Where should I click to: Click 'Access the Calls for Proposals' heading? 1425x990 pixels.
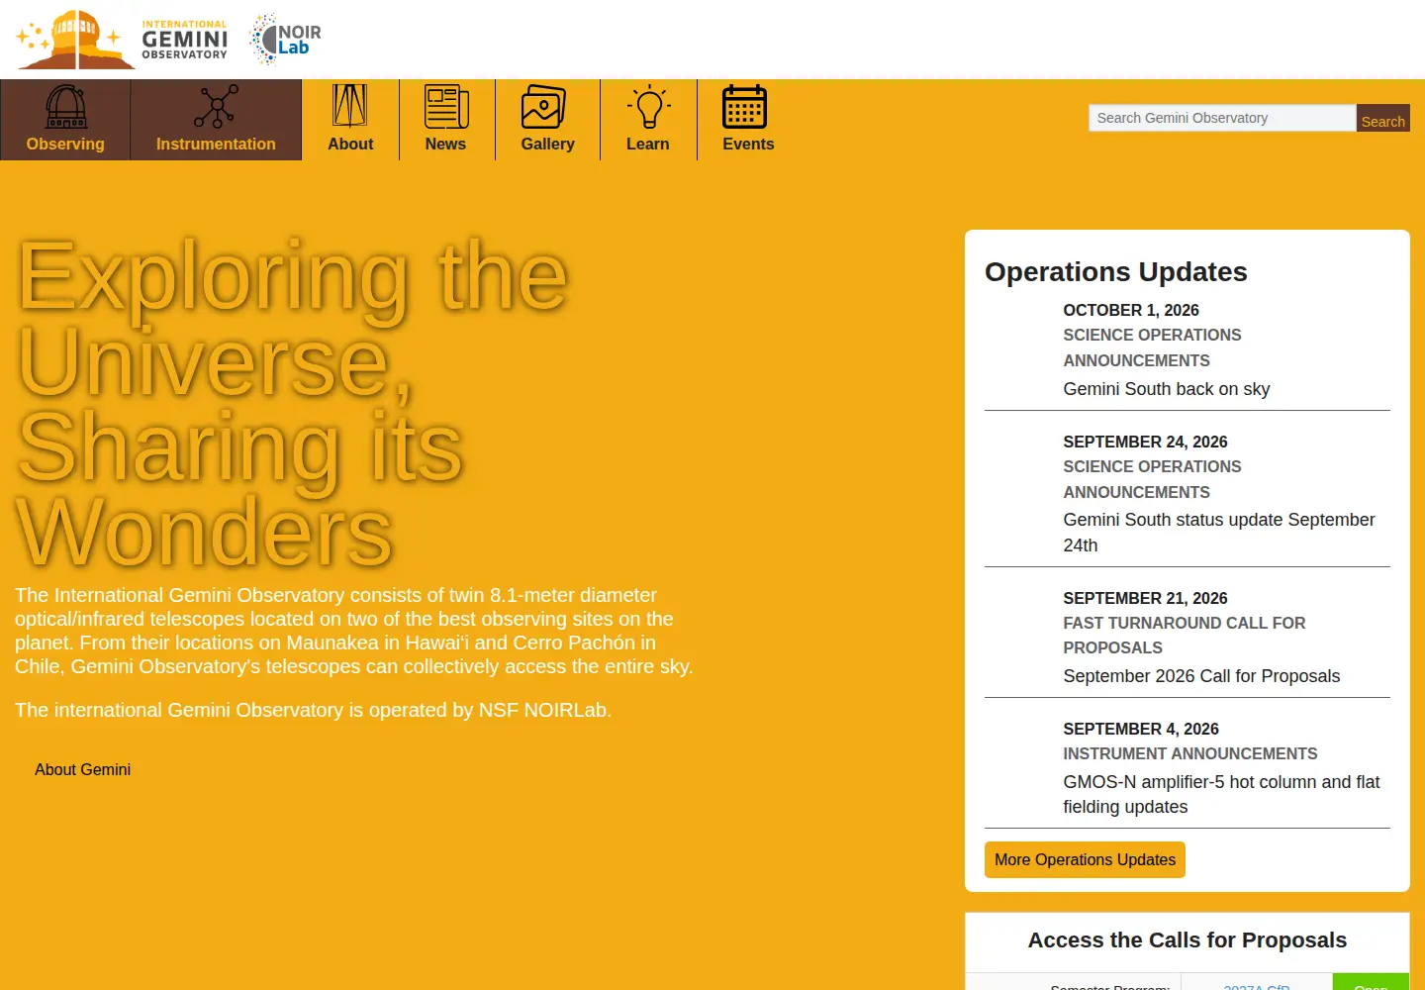click(x=1187, y=940)
